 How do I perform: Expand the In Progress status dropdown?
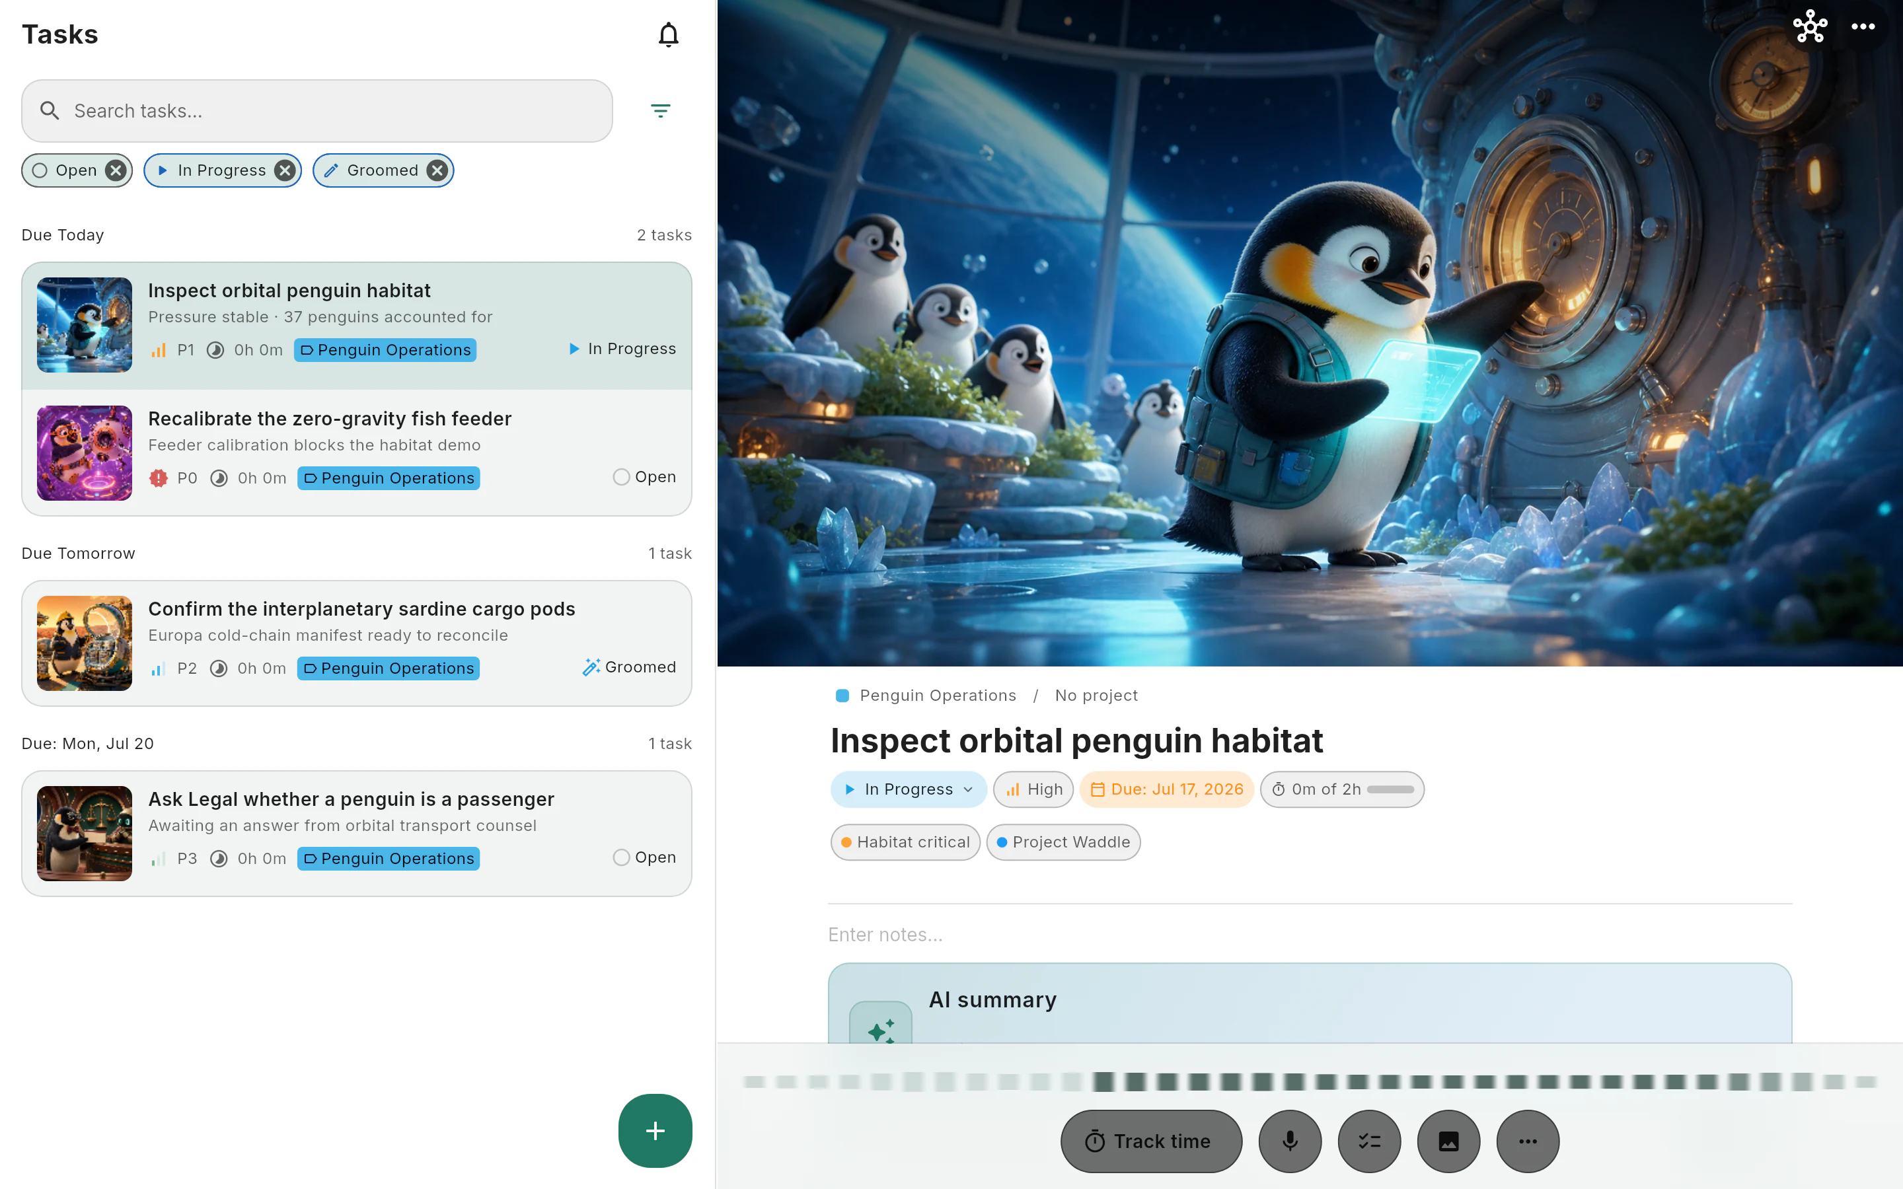(909, 789)
